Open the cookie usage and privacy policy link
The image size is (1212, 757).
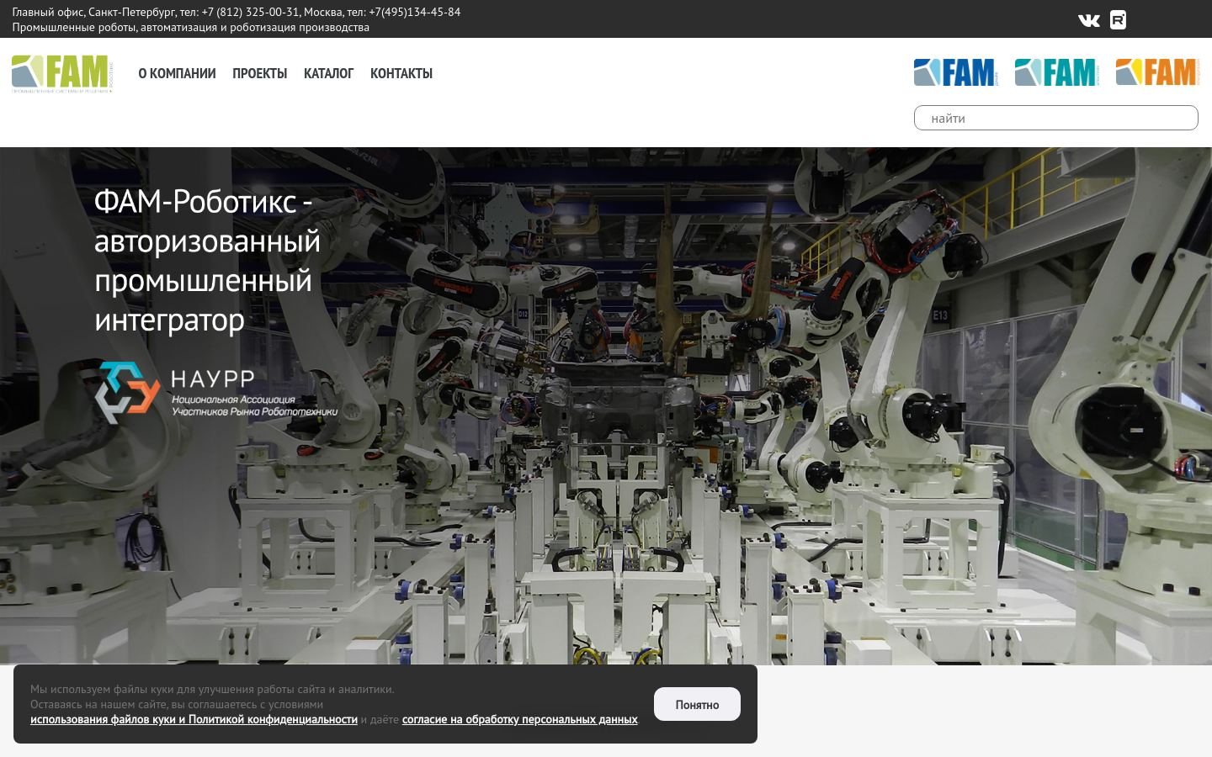[194, 719]
